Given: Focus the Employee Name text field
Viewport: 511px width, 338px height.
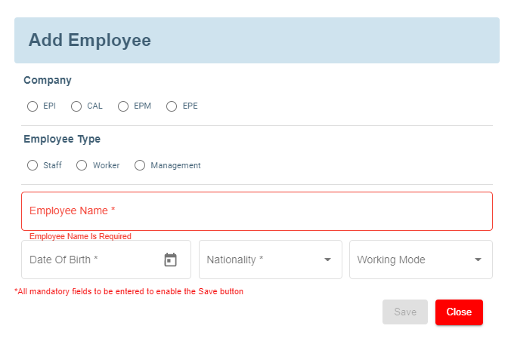Looking at the screenshot, I should click(257, 210).
